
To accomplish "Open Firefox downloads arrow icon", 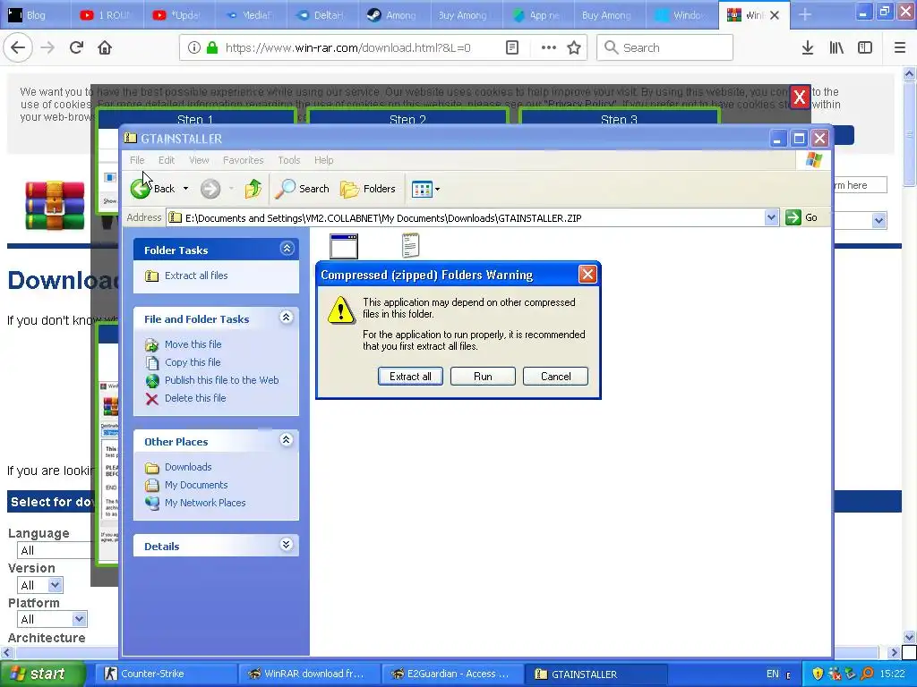I will [808, 48].
